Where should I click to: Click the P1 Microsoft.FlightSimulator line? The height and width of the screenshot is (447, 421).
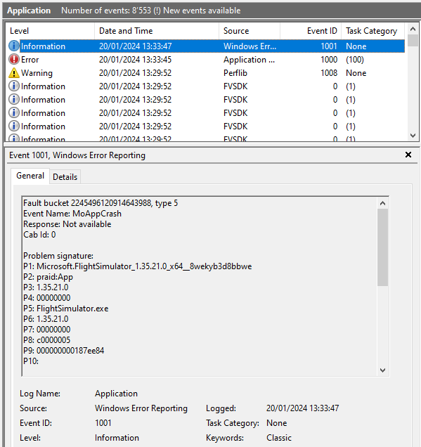pyautogui.click(x=137, y=266)
